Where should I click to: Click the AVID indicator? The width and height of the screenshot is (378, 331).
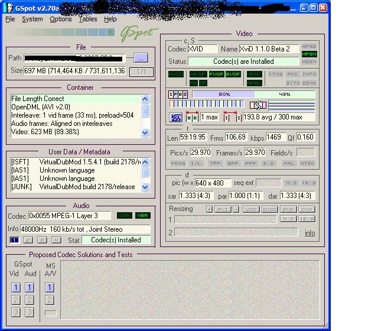point(176,74)
